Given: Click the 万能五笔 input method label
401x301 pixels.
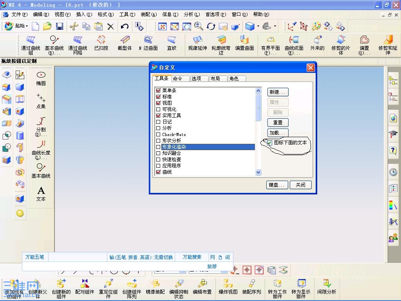Looking at the screenshot, I should pos(35,257).
